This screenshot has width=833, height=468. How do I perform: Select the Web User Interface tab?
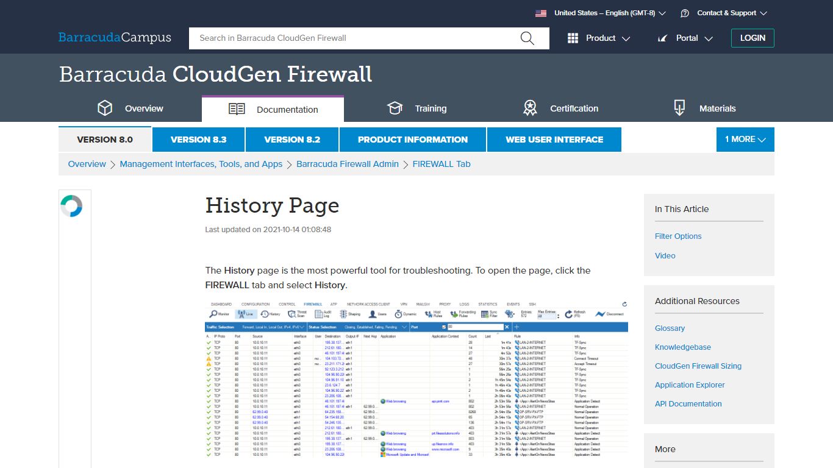pyautogui.click(x=554, y=140)
